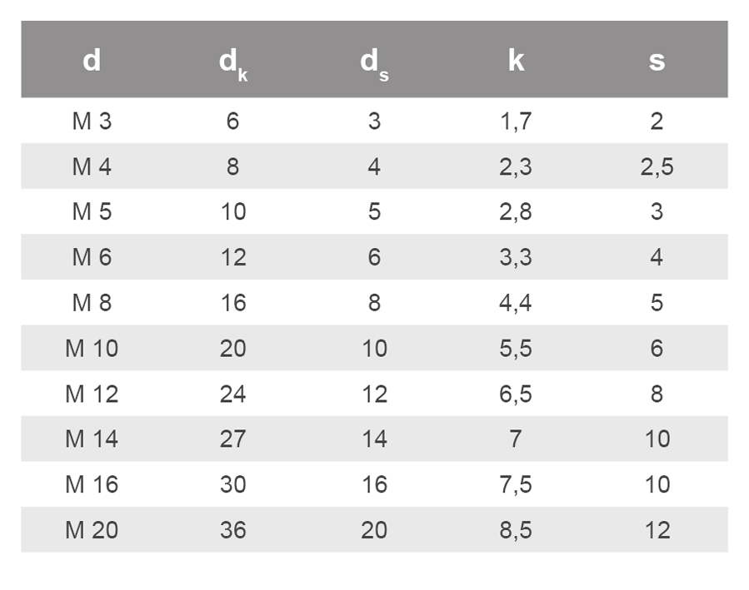Select the s value 2,5 for M 4

tap(657, 166)
